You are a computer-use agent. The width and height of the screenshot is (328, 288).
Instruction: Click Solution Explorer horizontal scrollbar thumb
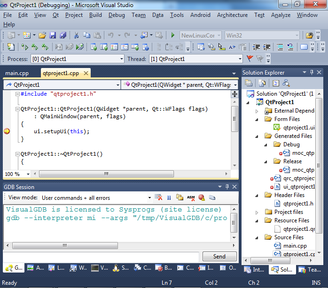pos(270,260)
